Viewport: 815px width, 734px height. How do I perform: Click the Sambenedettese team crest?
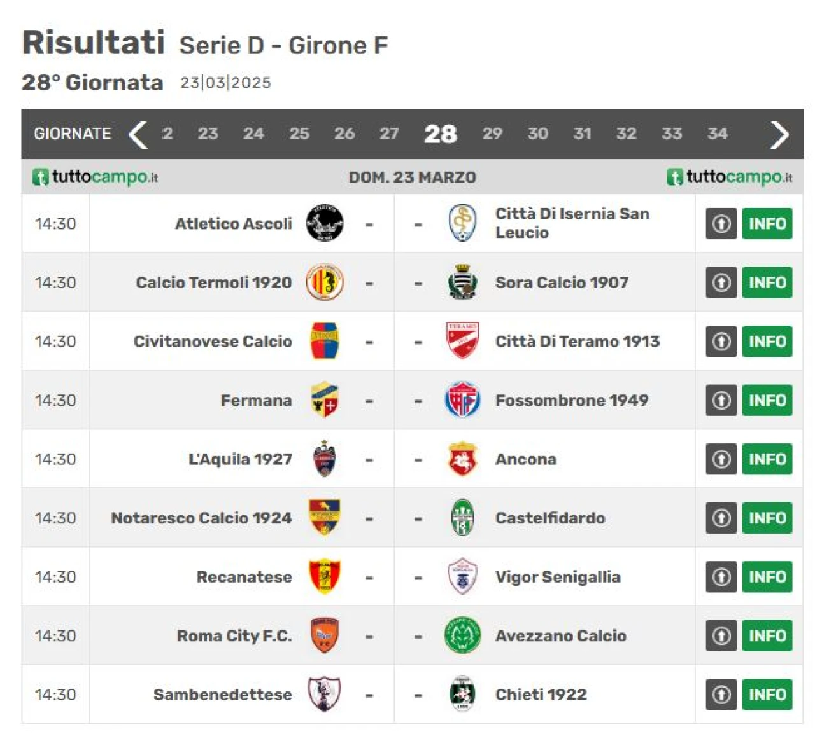[x=324, y=694]
